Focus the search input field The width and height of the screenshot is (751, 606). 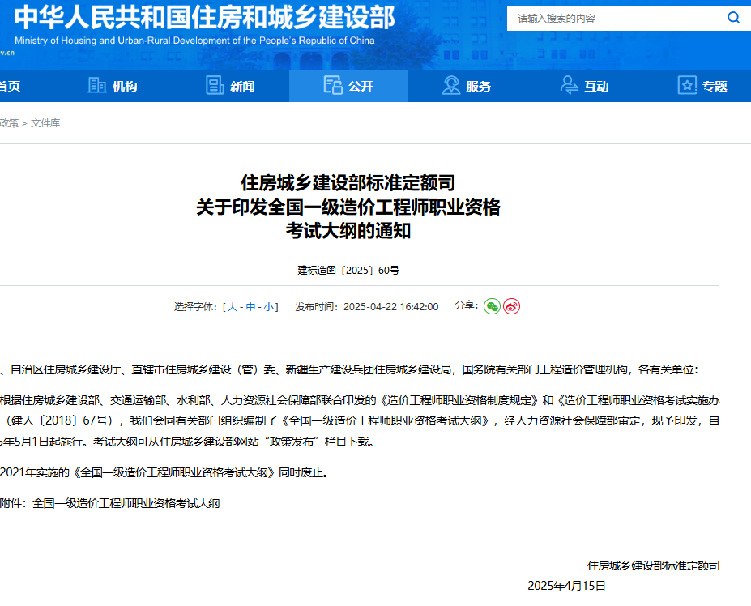pos(616,18)
